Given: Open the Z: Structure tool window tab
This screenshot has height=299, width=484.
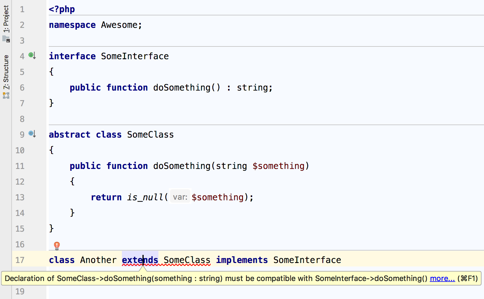Looking at the screenshot, I should tap(6, 72).
